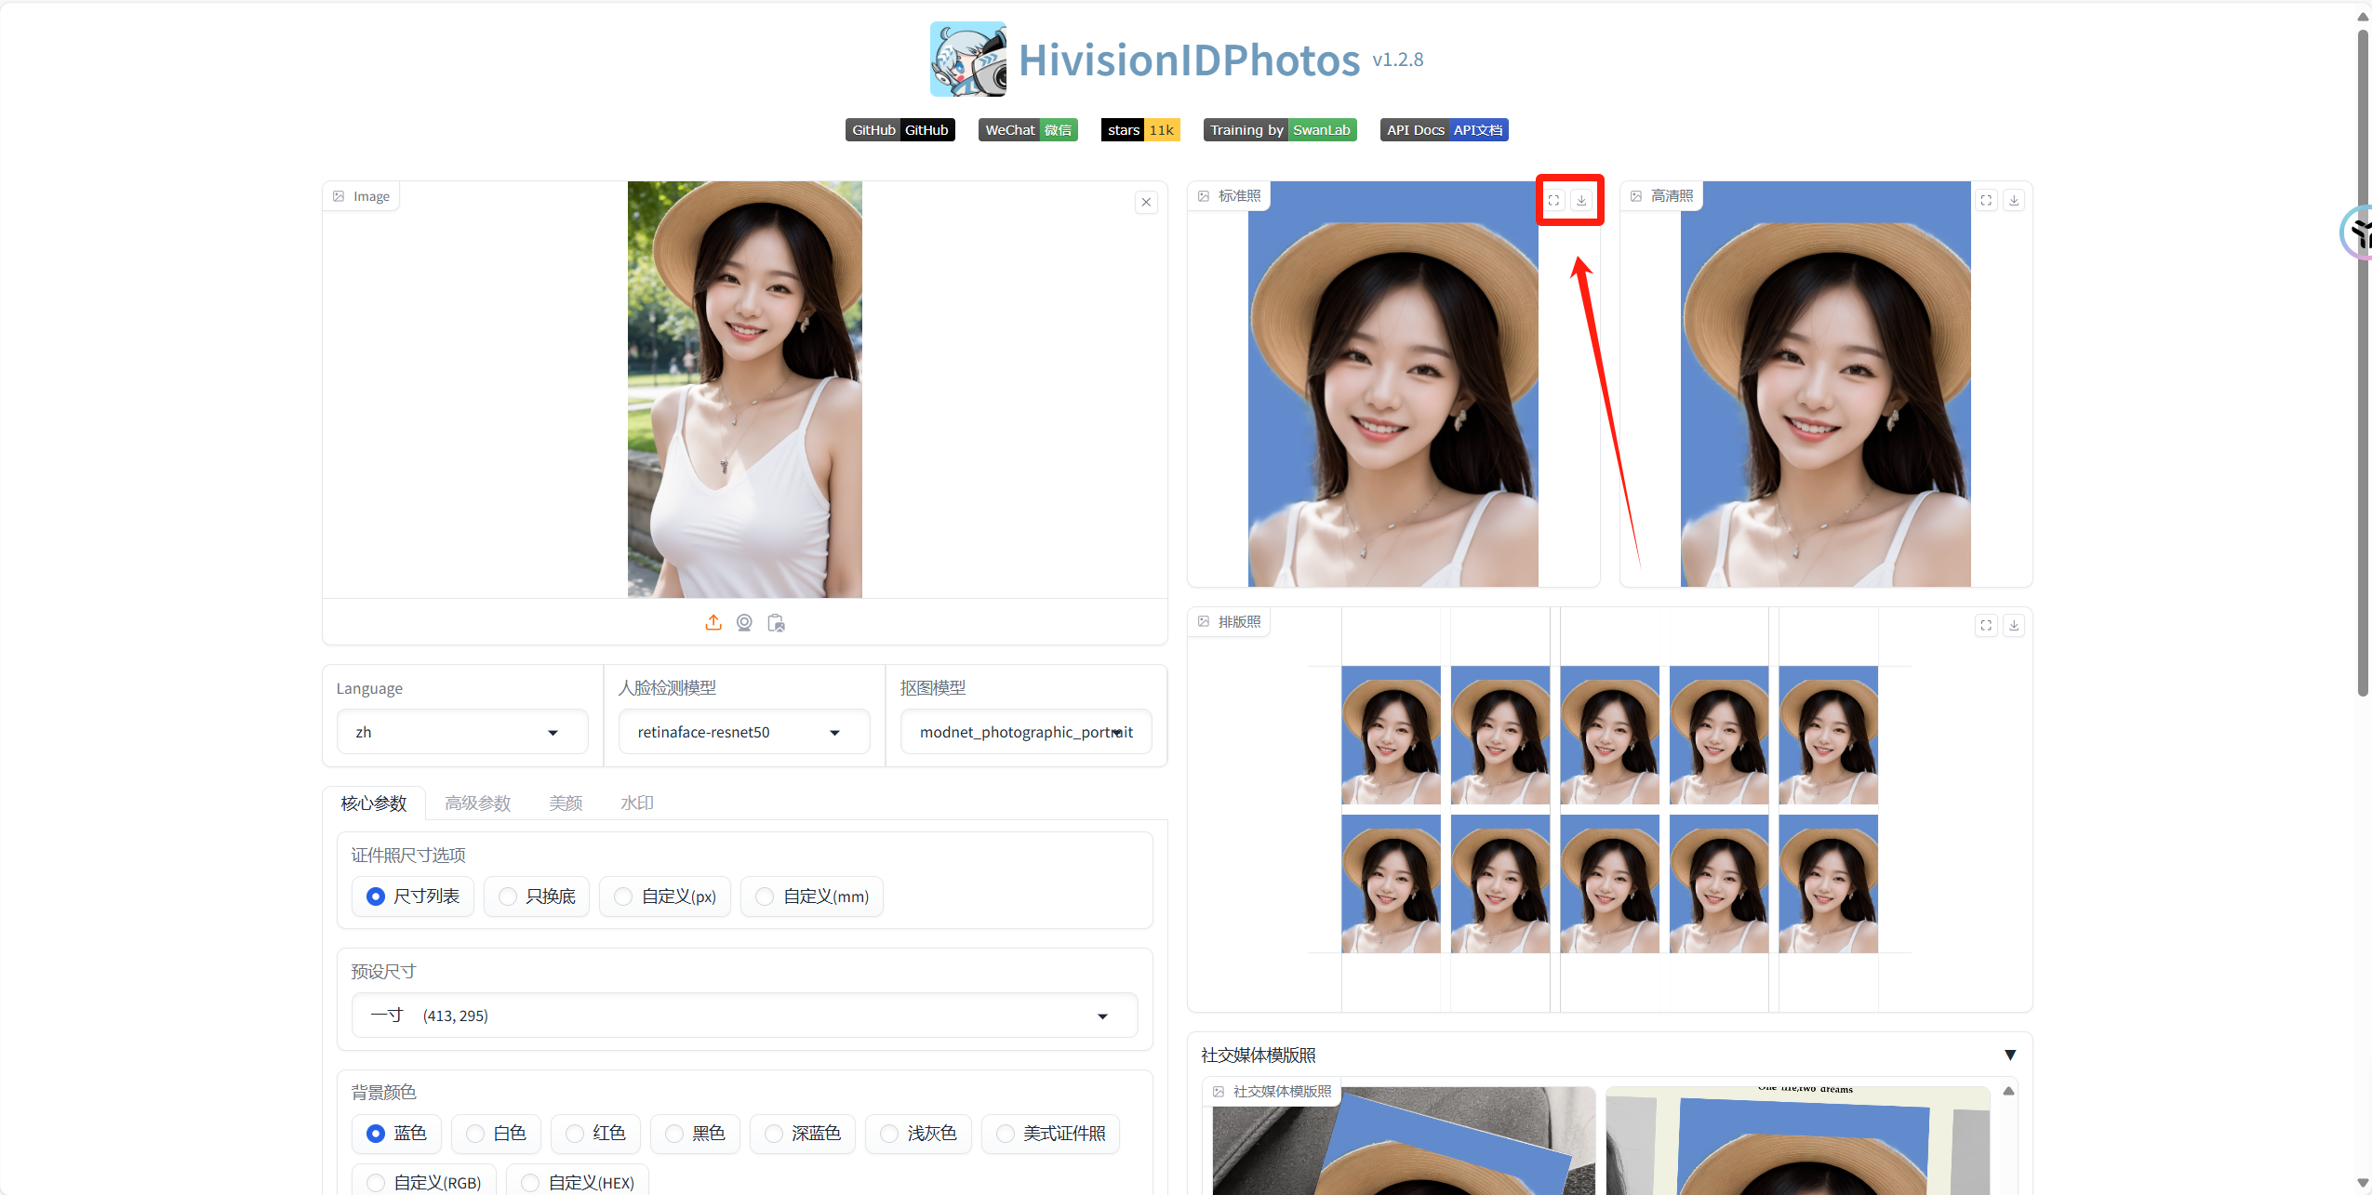Image resolution: width=2372 pixels, height=1195 pixels.
Task: Open the 人脸检测模型 dropdown
Action: tap(743, 733)
